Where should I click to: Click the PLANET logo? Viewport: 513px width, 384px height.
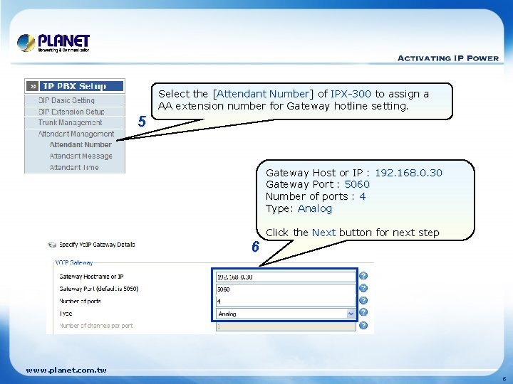coord(53,43)
